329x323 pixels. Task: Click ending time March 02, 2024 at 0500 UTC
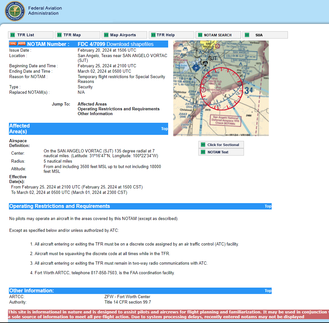(x=104, y=71)
